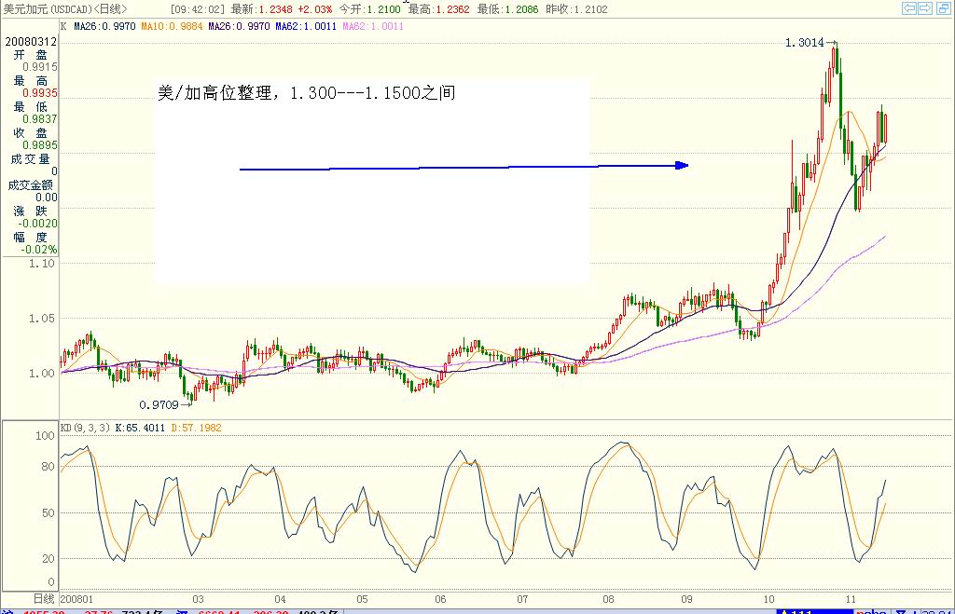Click the 涨跌 value -0.0020
The height and width of the screenshot is (614, 955).
(x=37, y=224)
